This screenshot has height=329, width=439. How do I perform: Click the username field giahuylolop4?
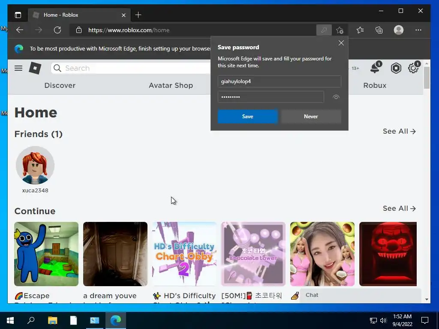[x=280, y=81]
